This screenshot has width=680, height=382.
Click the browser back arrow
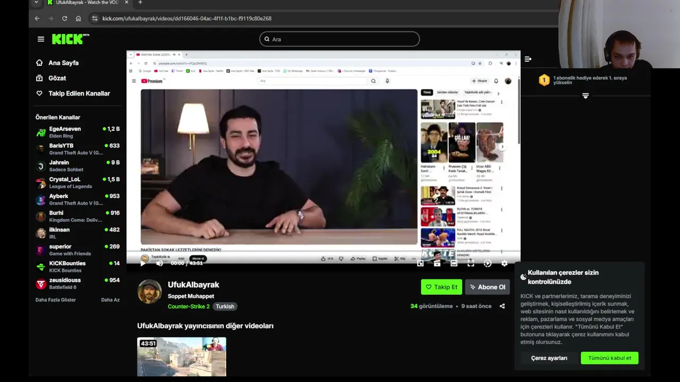37,19
